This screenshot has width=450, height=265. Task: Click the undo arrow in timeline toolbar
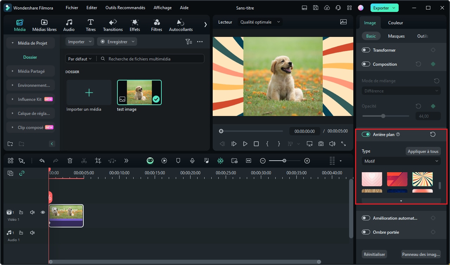[x=42, y=161]
